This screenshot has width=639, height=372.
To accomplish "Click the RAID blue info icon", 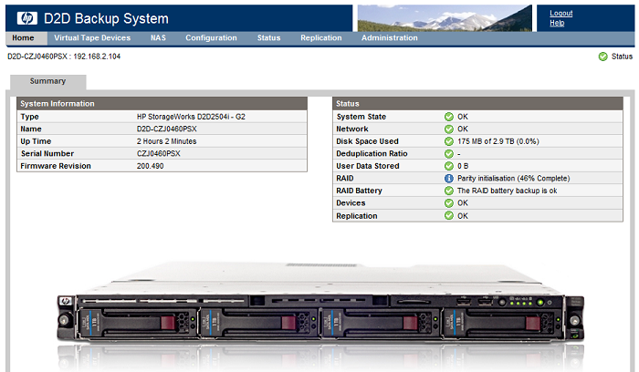I will pyautogui.click(x=449, y=179).
